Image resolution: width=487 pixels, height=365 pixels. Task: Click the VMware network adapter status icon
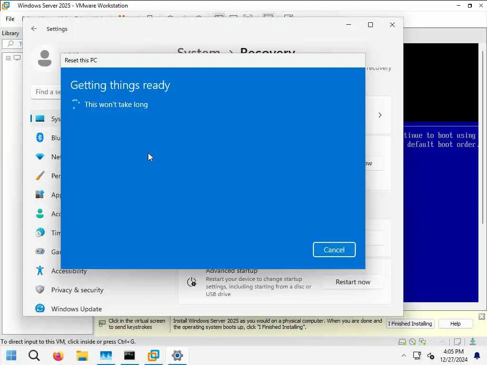[x=422, y=342]
